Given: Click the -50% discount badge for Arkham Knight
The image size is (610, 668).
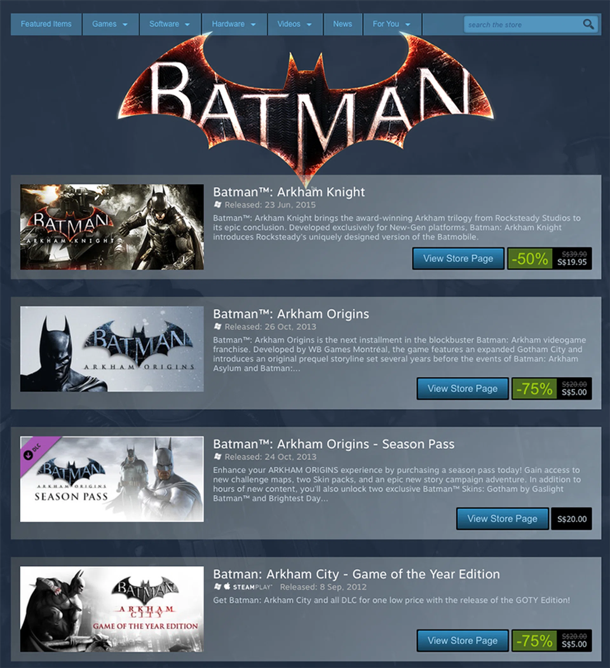Looking at the screenshot, I should coord(530,258).
